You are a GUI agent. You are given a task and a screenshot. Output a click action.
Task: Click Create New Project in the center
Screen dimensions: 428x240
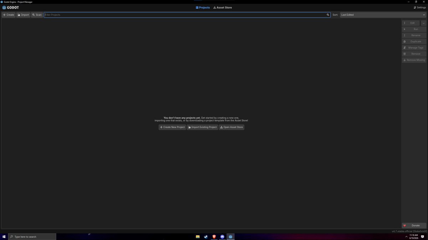(x=172, y=127)
